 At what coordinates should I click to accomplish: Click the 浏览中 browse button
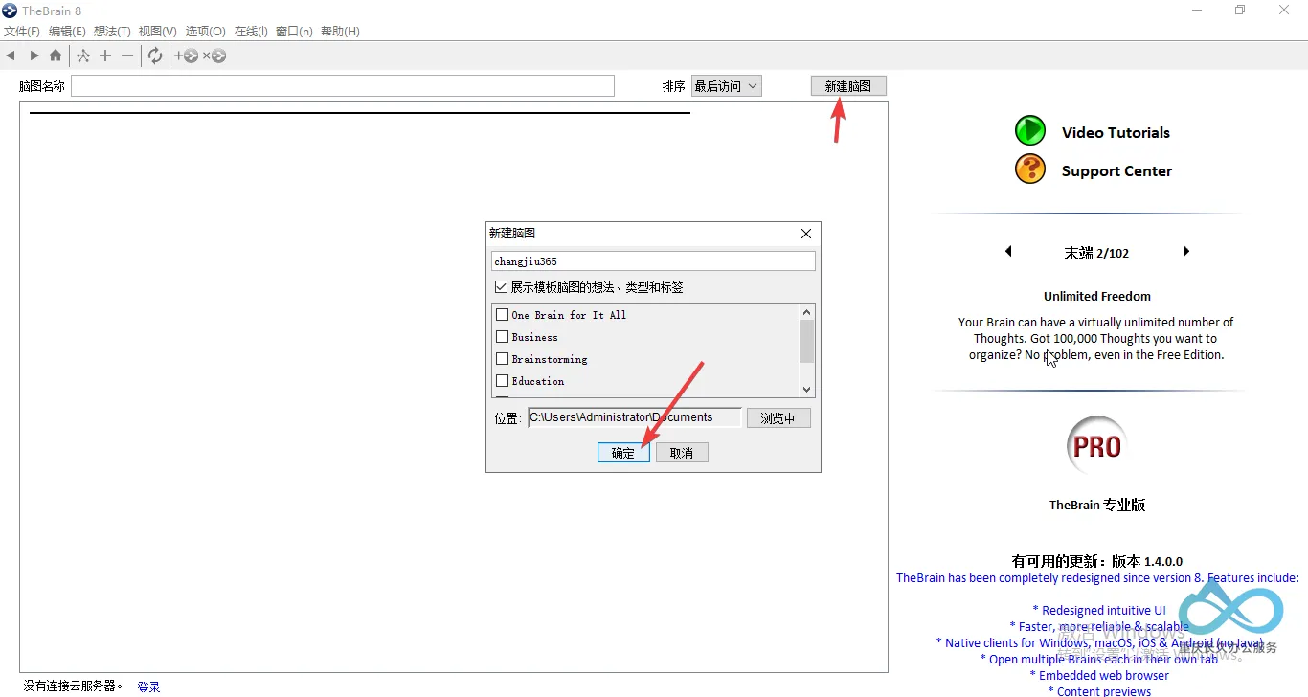point(778,418)
